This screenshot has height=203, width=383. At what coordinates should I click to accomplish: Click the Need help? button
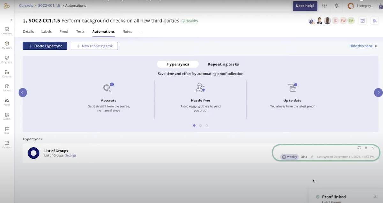point(305,6)
